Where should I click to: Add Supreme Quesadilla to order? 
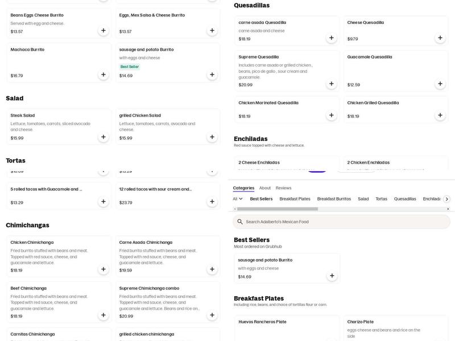331,84
